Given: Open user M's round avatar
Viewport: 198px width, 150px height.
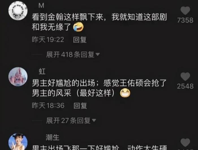Looking at the screenshot, I should point(18,11).
